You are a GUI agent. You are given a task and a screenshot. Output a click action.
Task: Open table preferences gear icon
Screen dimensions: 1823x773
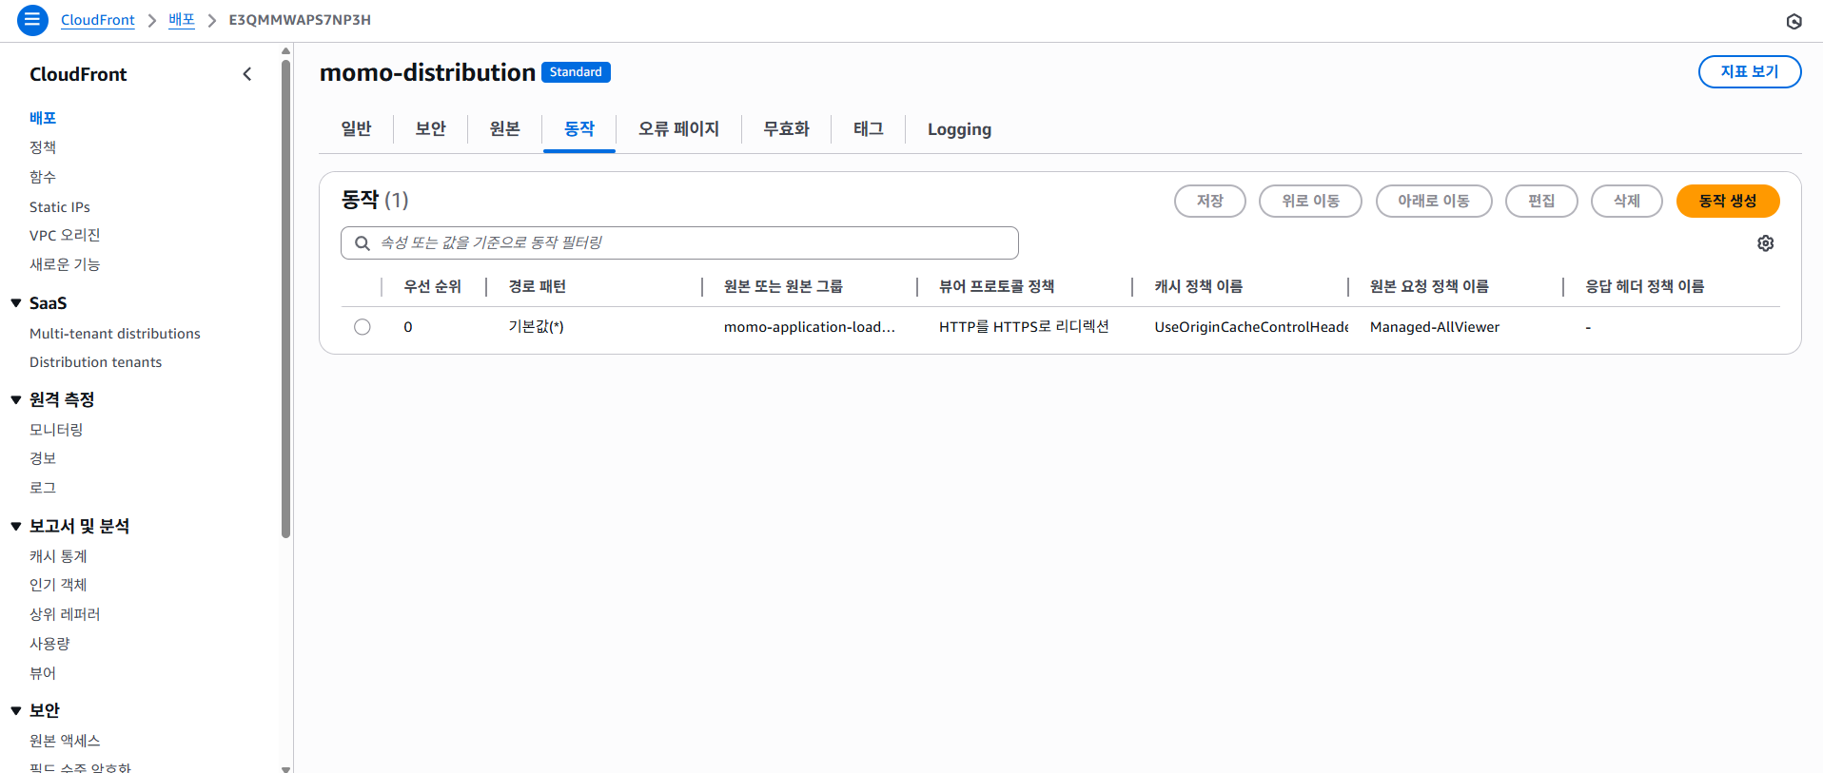pos(1765,243)
